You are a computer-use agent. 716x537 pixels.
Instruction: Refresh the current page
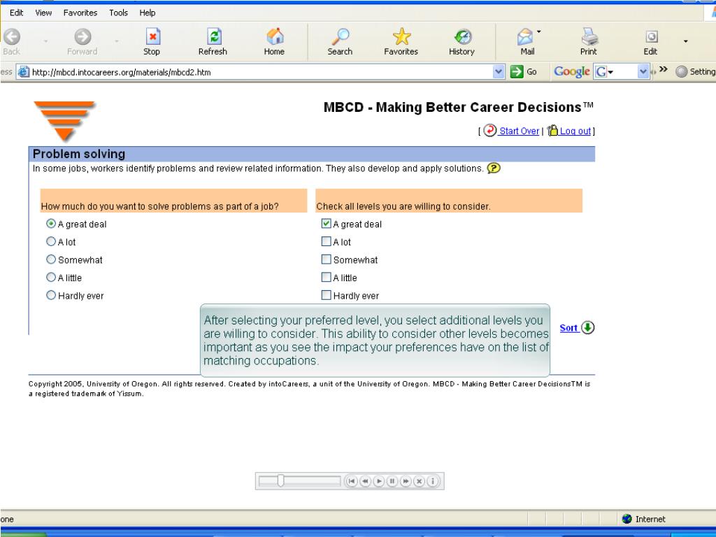213,41
